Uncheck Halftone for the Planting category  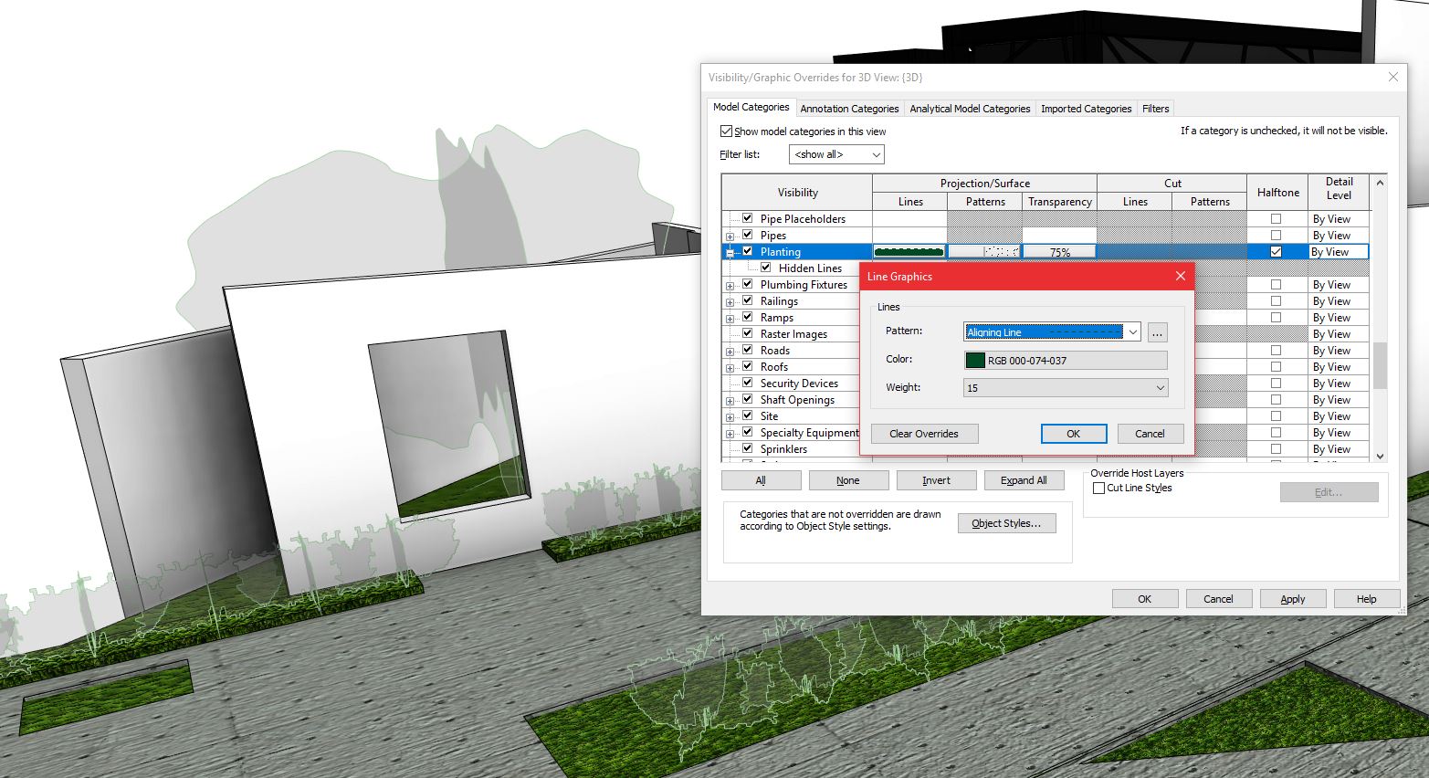pos(1276,251)
